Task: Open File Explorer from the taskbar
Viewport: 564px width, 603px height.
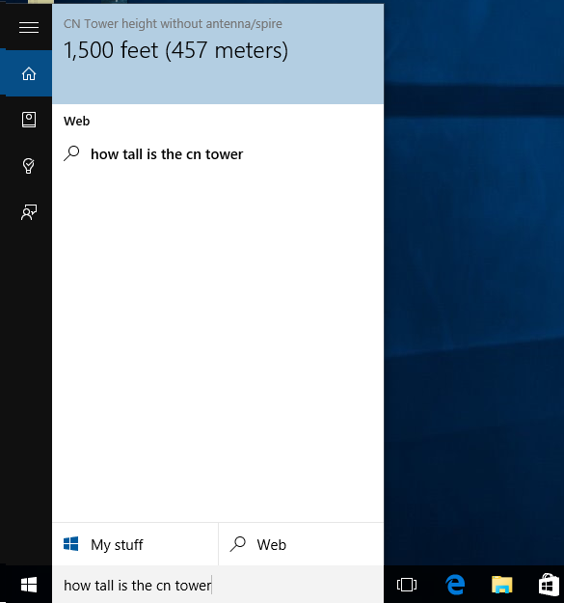Action: tap(502, 585)
